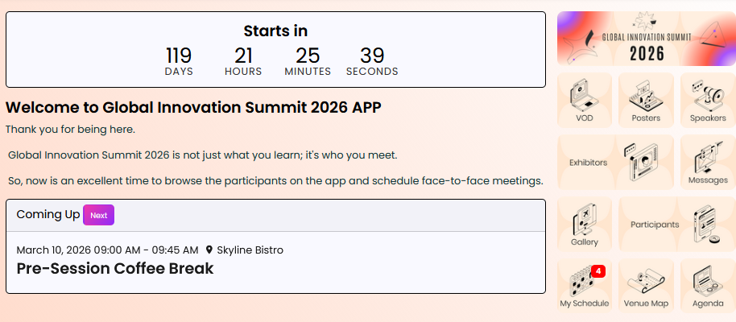Click the Coming Up header
Screen dimensions: 736x322
tap(48, 214)
